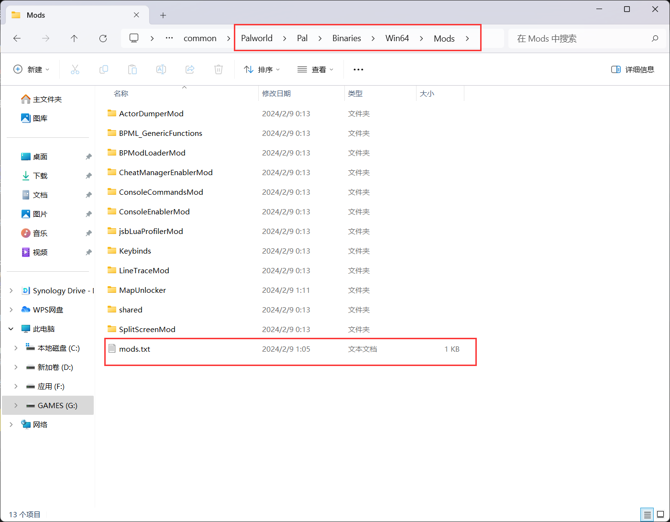Click the pin icon next to 图片
Image resolution: width=670 pixels, height=522 pixels.
(88, 214)
